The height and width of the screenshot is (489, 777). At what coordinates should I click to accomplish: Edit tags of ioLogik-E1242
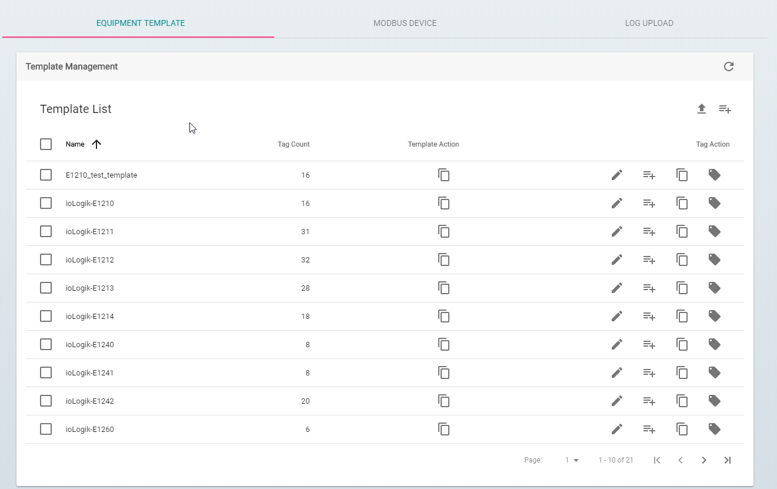coord(617,401)
